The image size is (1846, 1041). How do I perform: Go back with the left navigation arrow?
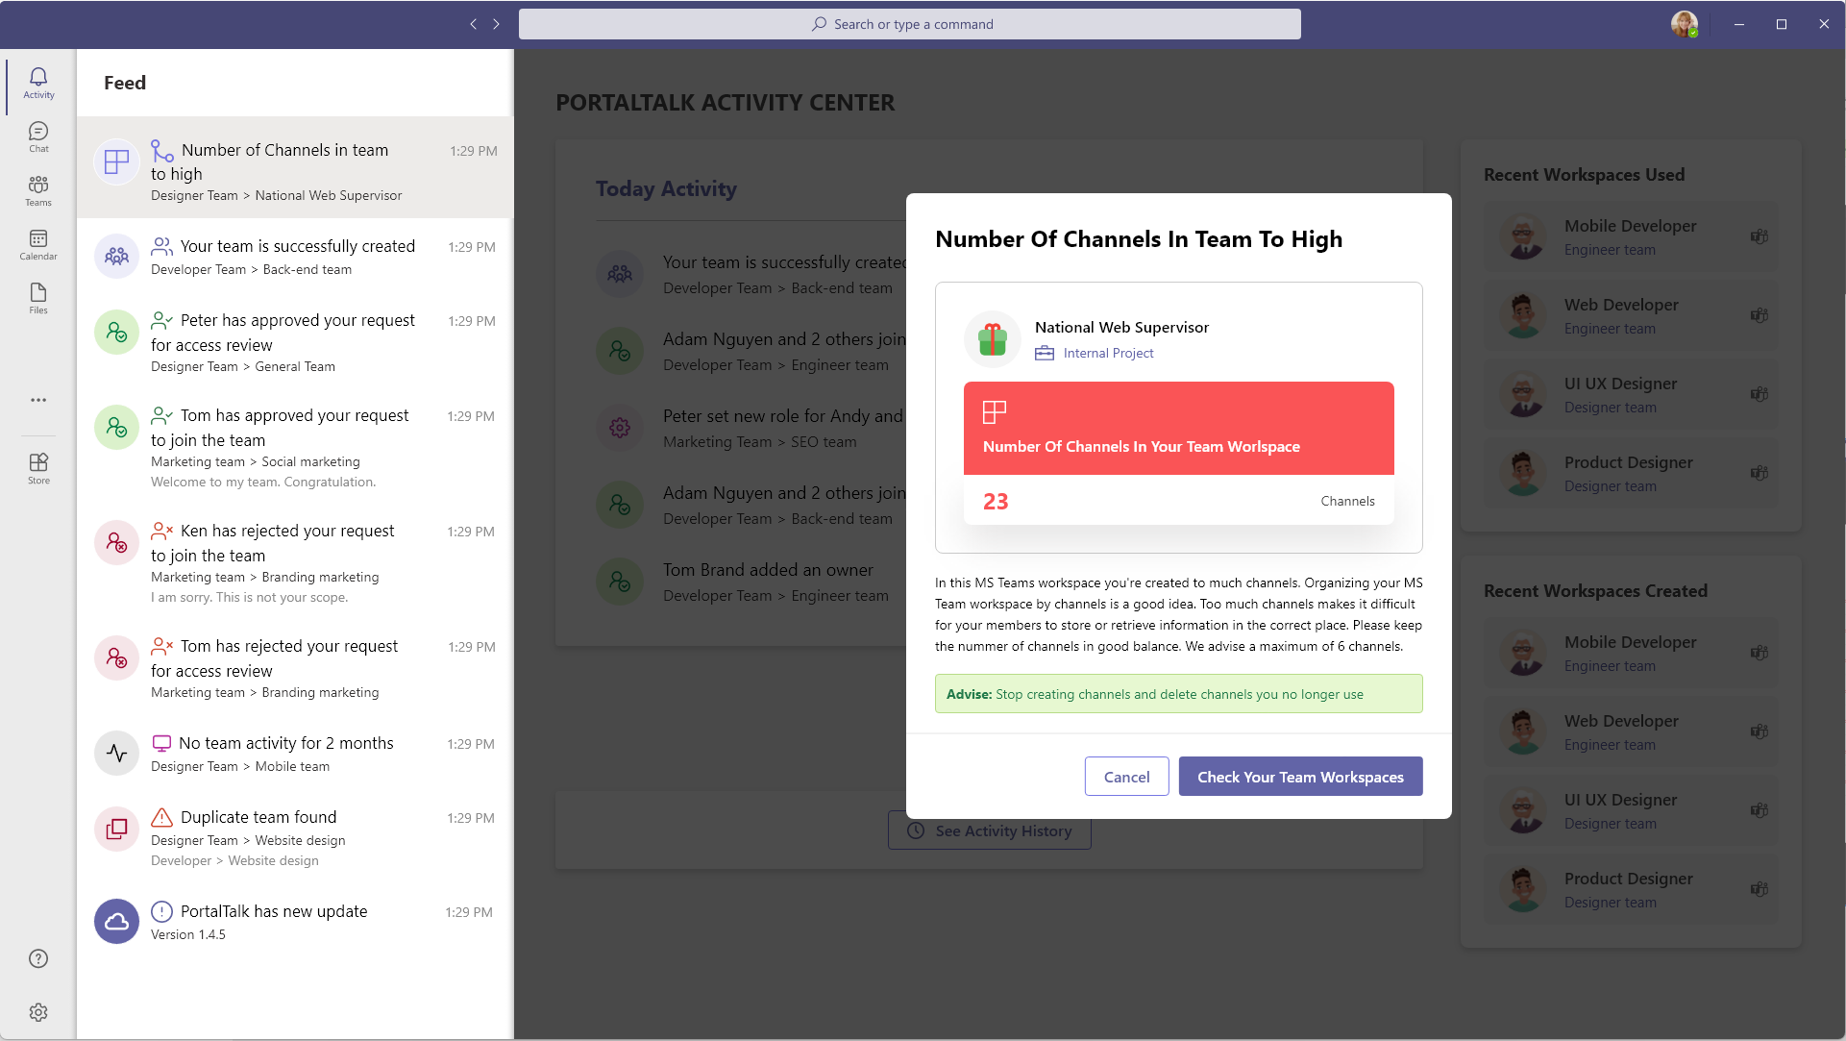point(473,24)
